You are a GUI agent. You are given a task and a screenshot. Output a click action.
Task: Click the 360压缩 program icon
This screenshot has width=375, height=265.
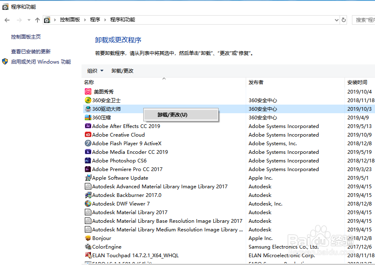point(88,117)
